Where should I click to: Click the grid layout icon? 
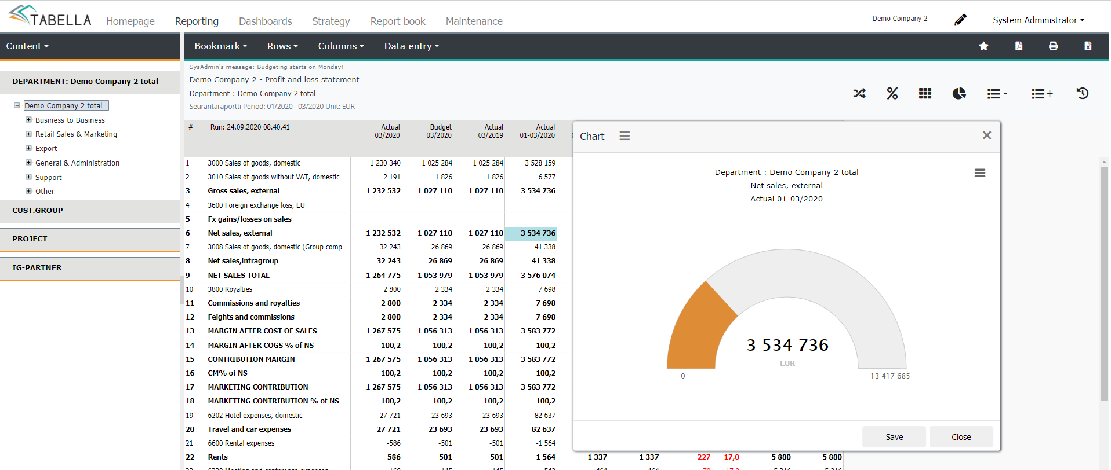click(925, 93)
